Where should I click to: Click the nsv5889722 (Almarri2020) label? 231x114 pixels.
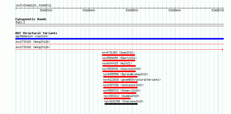pyautogui.click(x=122, y=90)
